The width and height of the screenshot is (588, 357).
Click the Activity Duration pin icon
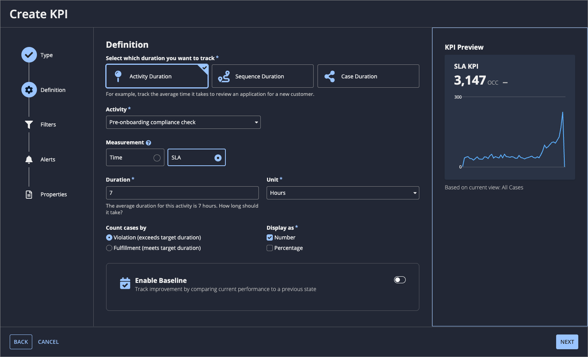pyautogui.click(x=118, y=76)
